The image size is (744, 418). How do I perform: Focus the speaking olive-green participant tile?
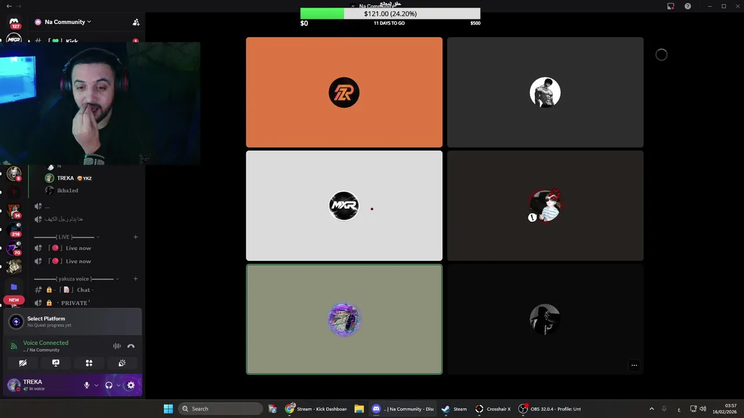coord(344,319)
